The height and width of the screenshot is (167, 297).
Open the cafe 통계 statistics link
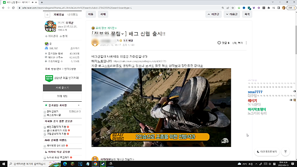point(63,36)
